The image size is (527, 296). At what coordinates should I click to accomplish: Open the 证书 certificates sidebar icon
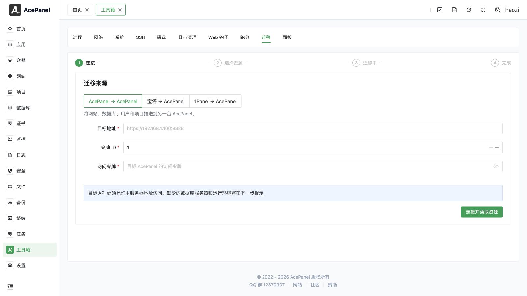[10, 123]
